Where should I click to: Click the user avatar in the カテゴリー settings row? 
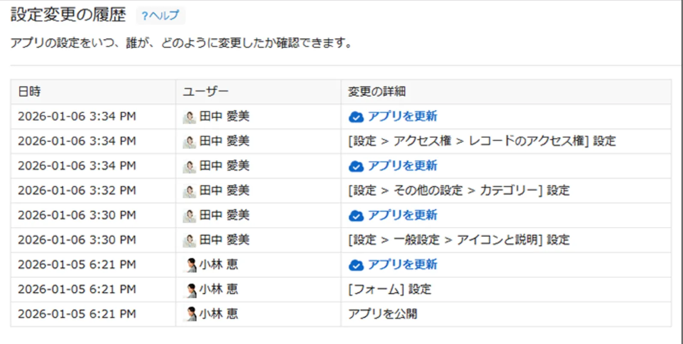click(189, 191)
